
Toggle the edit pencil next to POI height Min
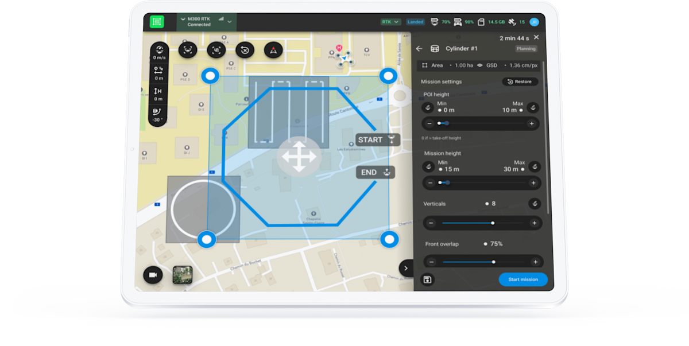(427, 108)
